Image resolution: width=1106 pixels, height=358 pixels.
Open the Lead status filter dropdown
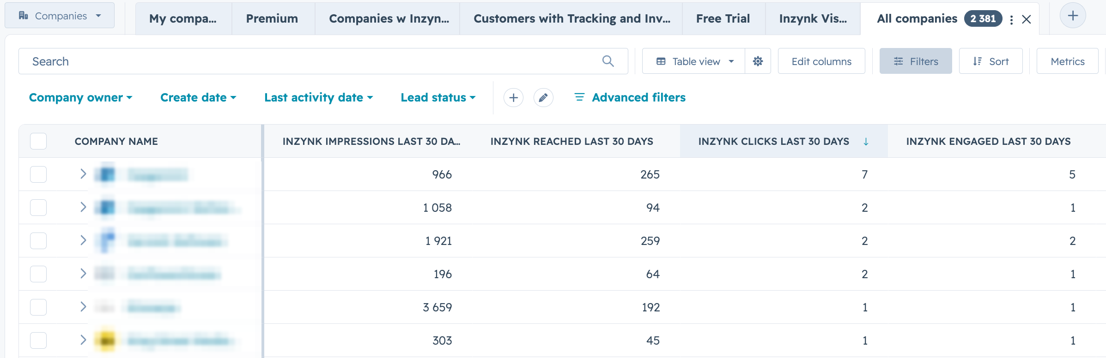click(438, 97)
